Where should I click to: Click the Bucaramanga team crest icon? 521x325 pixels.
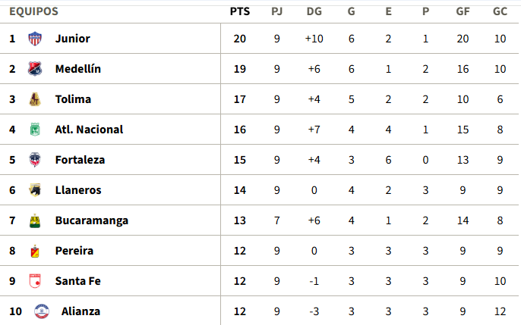(x=35, y=220)
